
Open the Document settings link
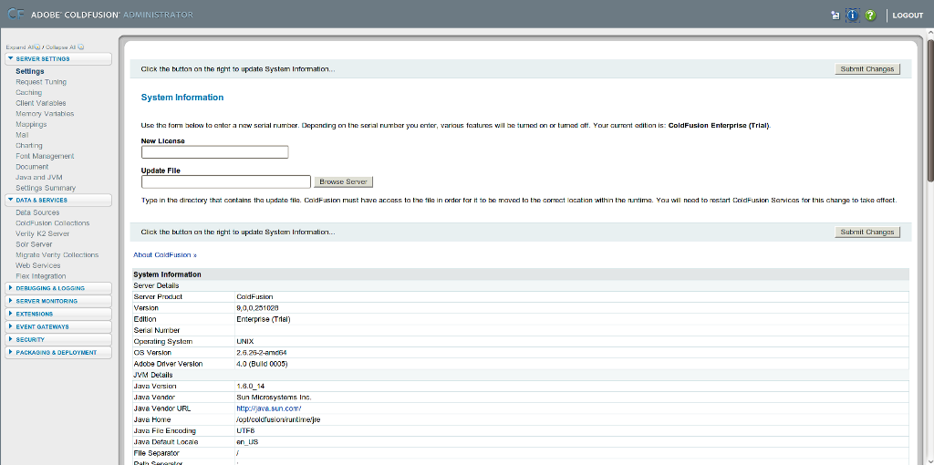[32, 167]
